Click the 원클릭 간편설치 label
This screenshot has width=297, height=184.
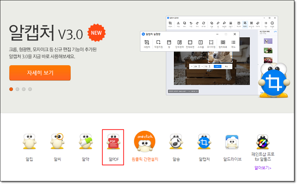coord(145,159)
